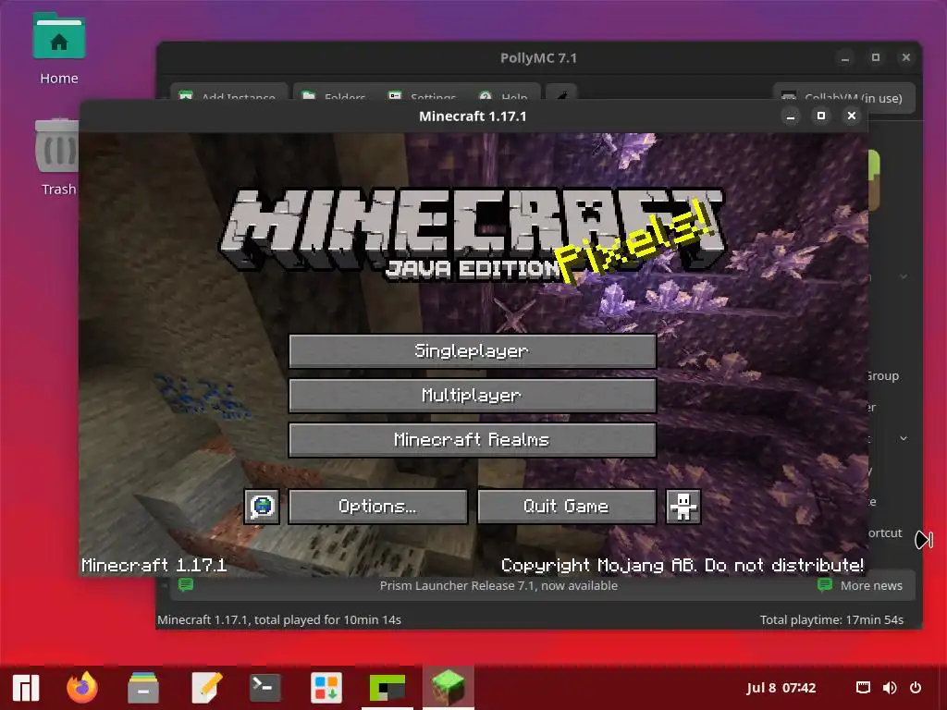Open the software manager taskbar icon
Viewport: 947px width, 710px height.
pyautogui.click(x=326, y=688)
